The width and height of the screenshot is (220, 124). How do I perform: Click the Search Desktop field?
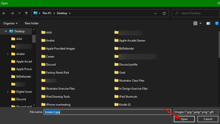[196, 13]
